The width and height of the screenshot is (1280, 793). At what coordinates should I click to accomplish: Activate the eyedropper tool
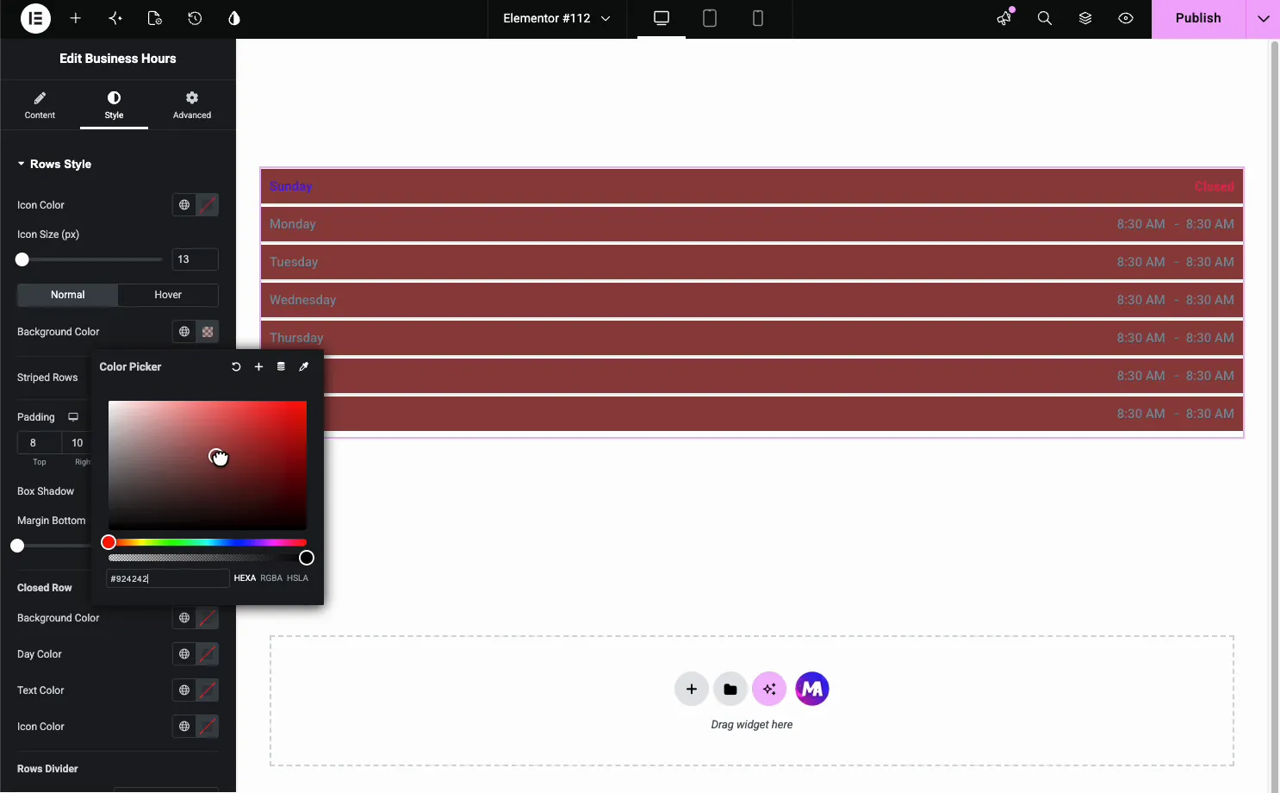tap(303, 366)
